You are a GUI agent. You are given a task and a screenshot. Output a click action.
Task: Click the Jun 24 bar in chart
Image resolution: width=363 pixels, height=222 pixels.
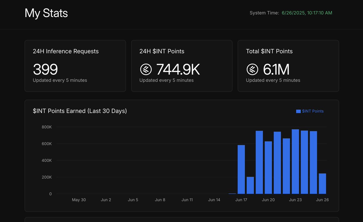304,162
